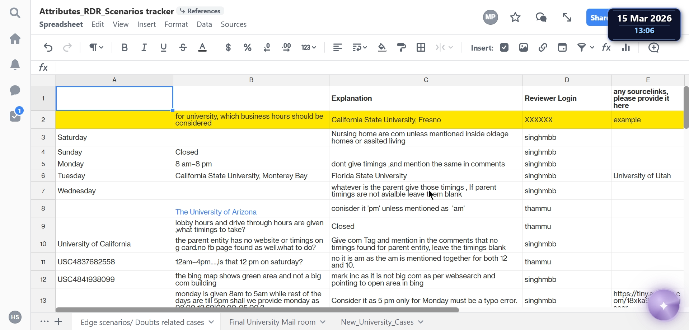This screenshot has height=330, width=689.
Task: Open Sources menu
Action: pyautogui.click(x=234, y=24)
